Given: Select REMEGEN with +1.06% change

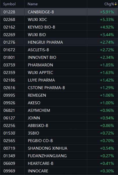Looking at the screenshot, I should [59, 95].
